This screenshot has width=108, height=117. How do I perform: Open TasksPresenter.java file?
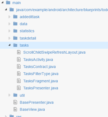41,88
